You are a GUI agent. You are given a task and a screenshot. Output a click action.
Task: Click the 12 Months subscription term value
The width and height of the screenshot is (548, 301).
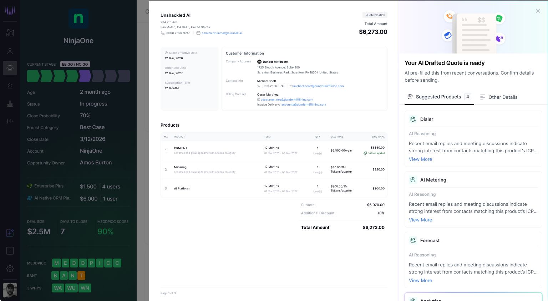click(x=172, y=88)
